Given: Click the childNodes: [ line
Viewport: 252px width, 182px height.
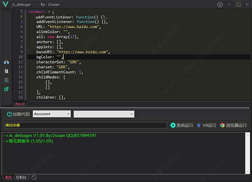Looking at the screenshot, I should click(51, 77).
